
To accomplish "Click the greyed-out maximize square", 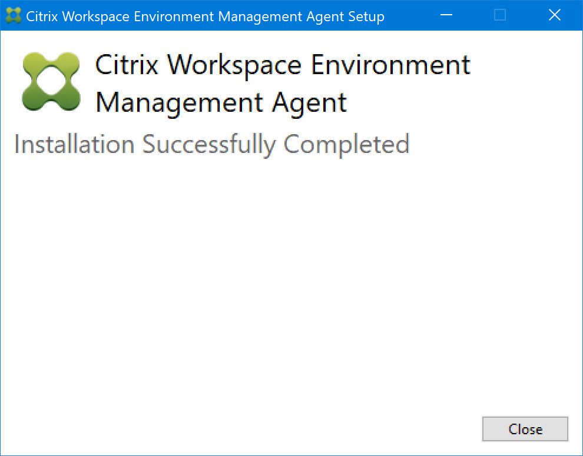I will pos(500,15).
